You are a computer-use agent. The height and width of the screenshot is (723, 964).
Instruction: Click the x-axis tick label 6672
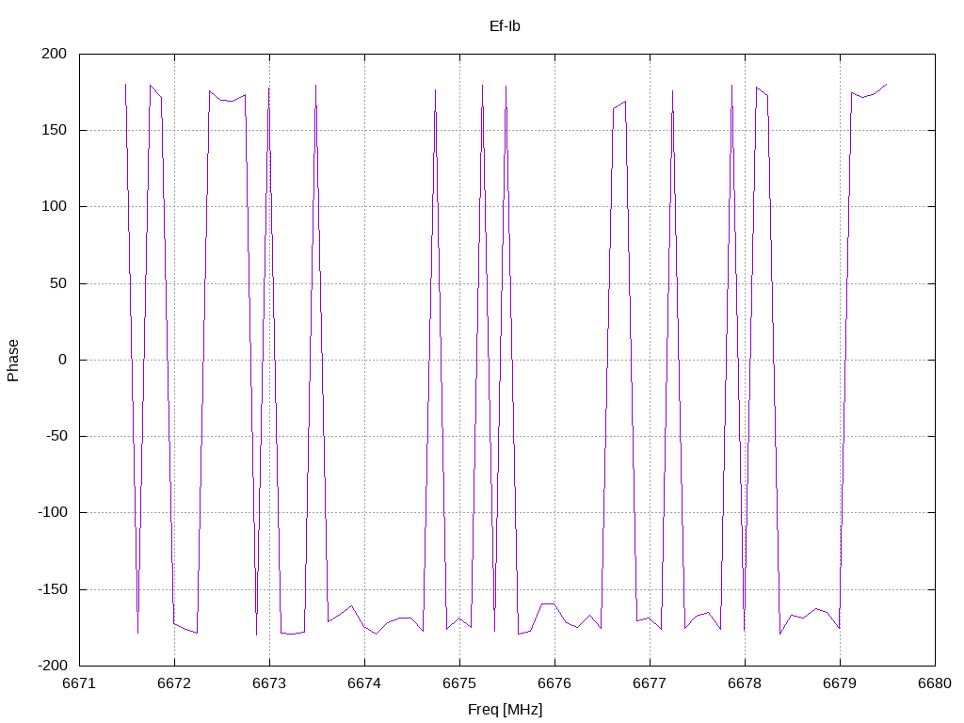tap(174, 683)
